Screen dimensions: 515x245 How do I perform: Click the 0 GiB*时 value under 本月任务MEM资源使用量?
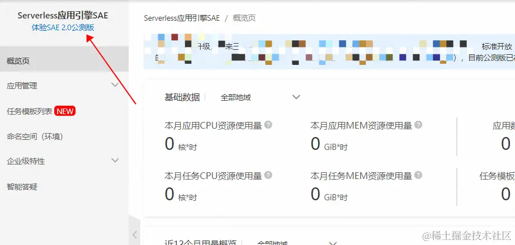pos(329,195)
